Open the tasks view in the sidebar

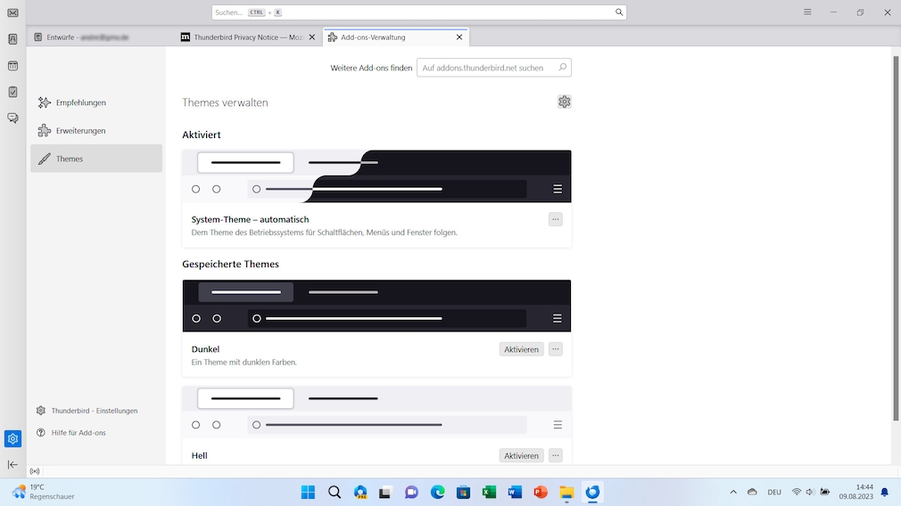click(x=12, y=92)
